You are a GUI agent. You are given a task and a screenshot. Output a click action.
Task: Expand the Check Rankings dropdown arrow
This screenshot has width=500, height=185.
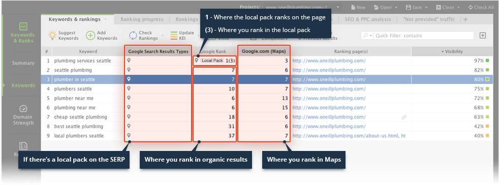(x=162, y=36)
